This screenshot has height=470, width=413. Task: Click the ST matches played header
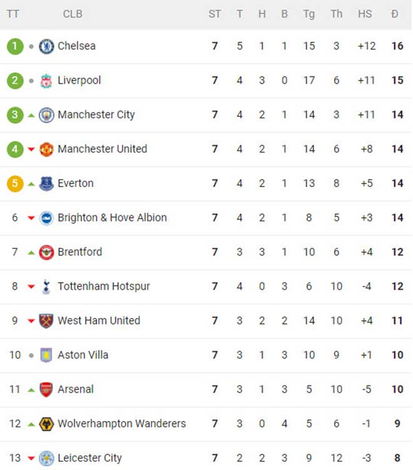[215, 14]
